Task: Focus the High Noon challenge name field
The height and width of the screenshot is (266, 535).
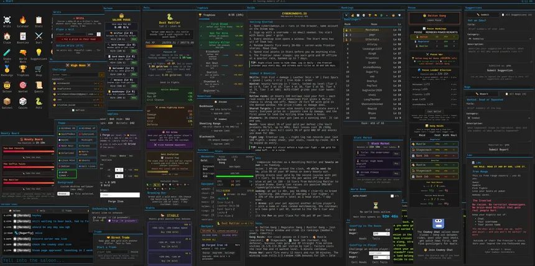Action: (76, 75)
